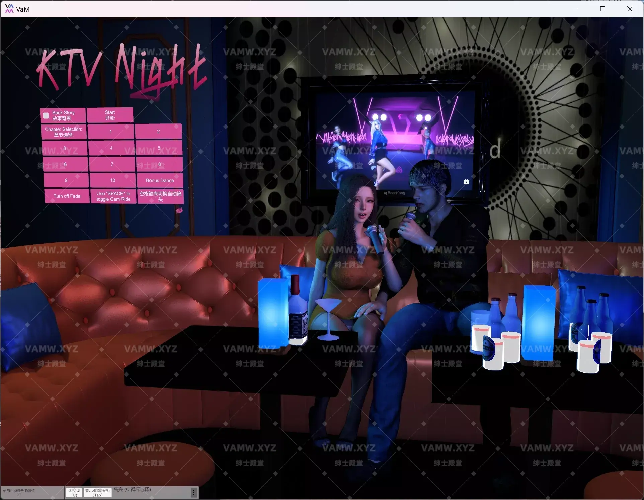Click the 切换UI (U) button
Screen dimensions: 644x500
(74, 492)
